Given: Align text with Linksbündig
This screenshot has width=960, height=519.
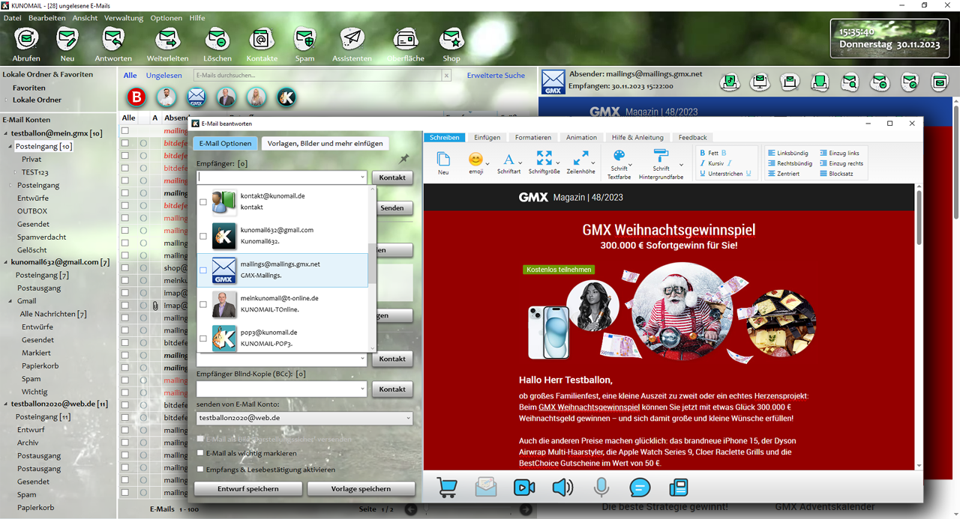Looking at the screenshot, I should click(x=790, y=153).
